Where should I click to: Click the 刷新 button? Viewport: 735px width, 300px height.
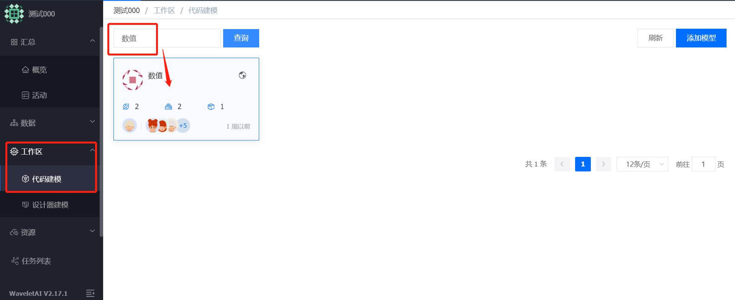[x=655, y=38]
